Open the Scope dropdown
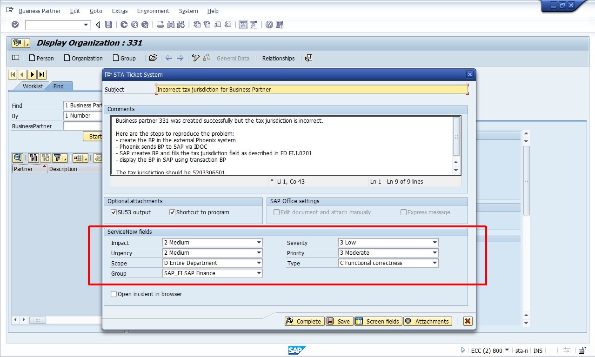 [259, 263]
